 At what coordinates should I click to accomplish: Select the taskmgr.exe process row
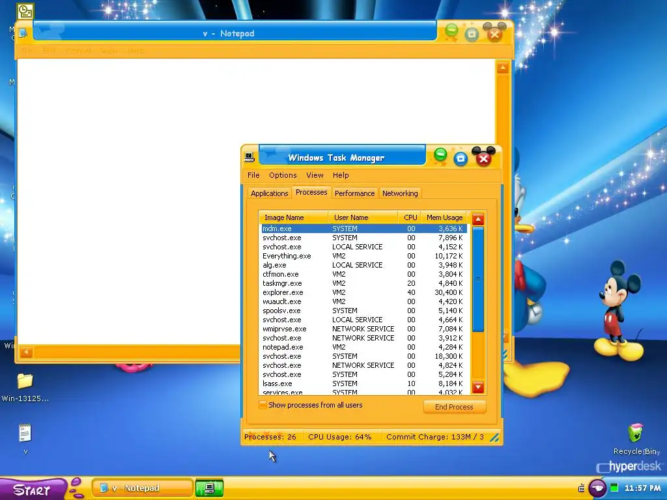[363, 283]
